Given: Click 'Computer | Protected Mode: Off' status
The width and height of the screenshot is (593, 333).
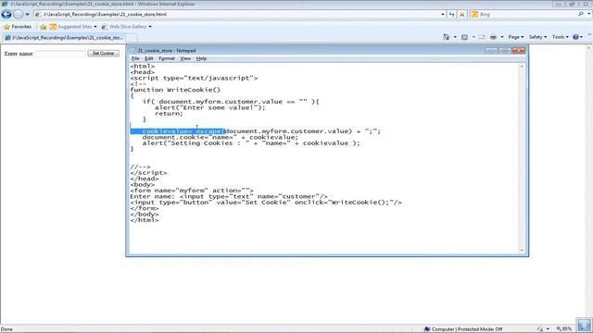Looking at the screenshot, I should point(463,329).
